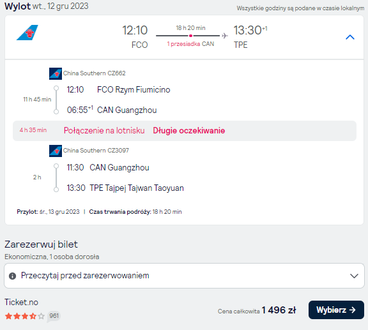
Task: Click the Długie oczekiwanie warning label
Action: [x=189, y=131]
